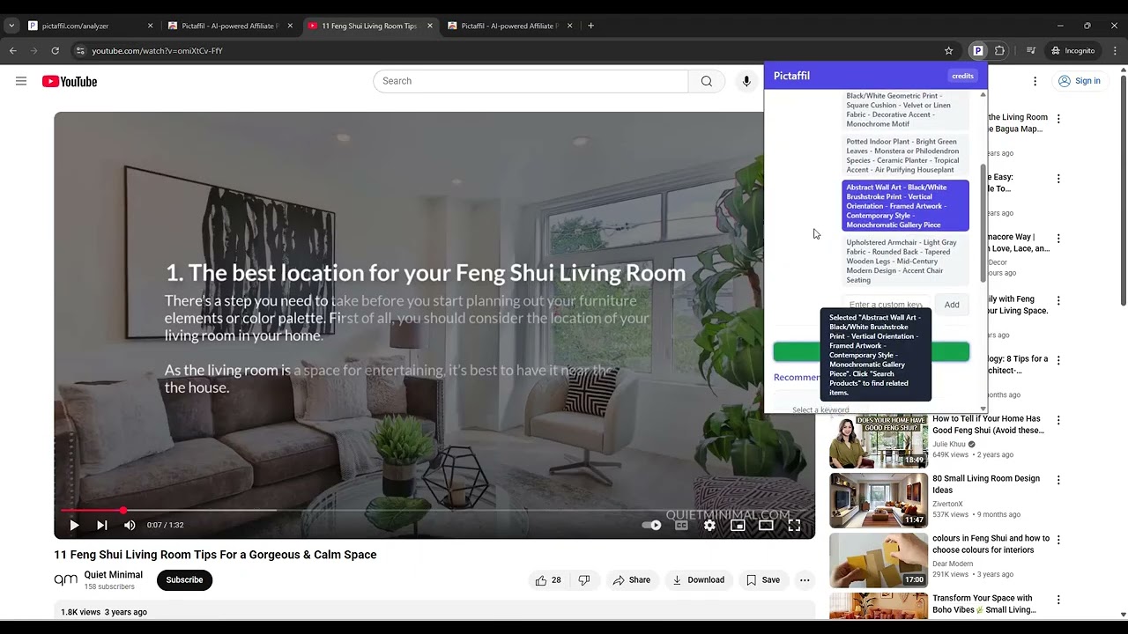
Task: Subscribe to Quiet Minimal
Action: 184,579
